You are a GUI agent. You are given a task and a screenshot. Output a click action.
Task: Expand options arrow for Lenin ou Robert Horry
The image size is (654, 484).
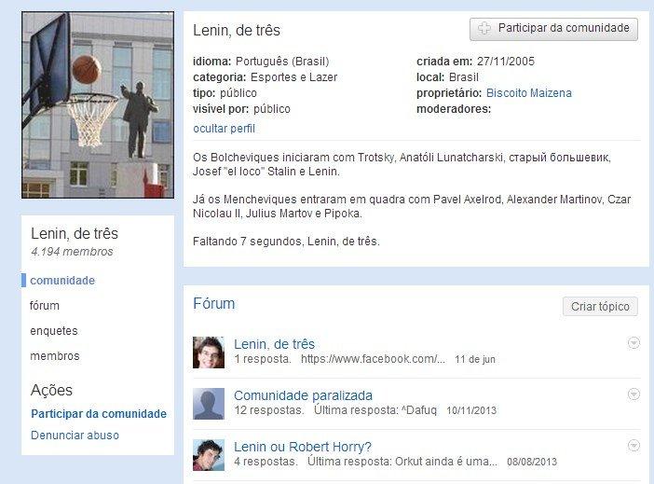634,445
